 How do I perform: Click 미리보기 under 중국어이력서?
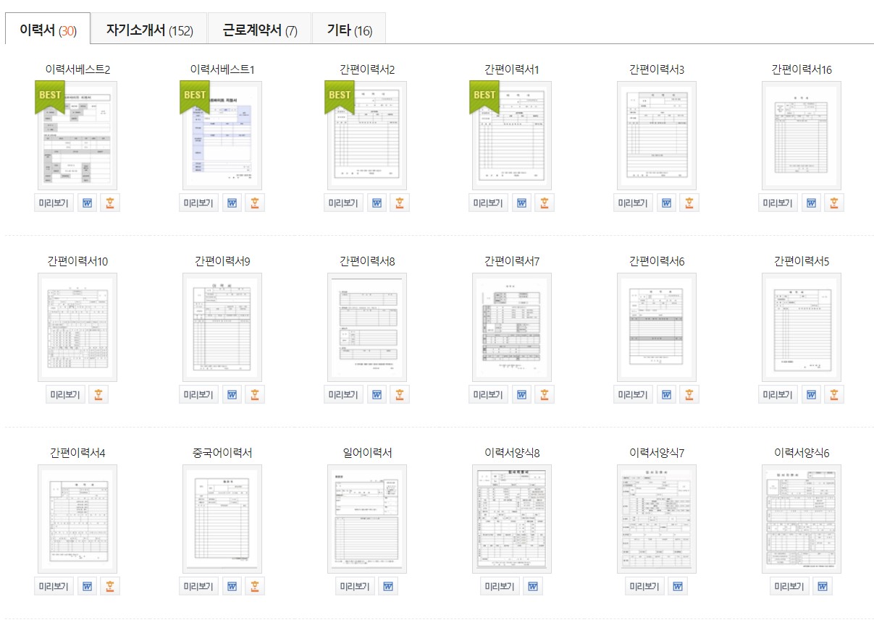[199, 586]
